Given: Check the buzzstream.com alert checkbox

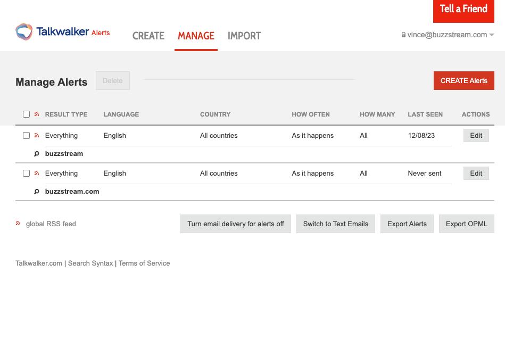Looking at the screenshot, I should tap(27, 174).
